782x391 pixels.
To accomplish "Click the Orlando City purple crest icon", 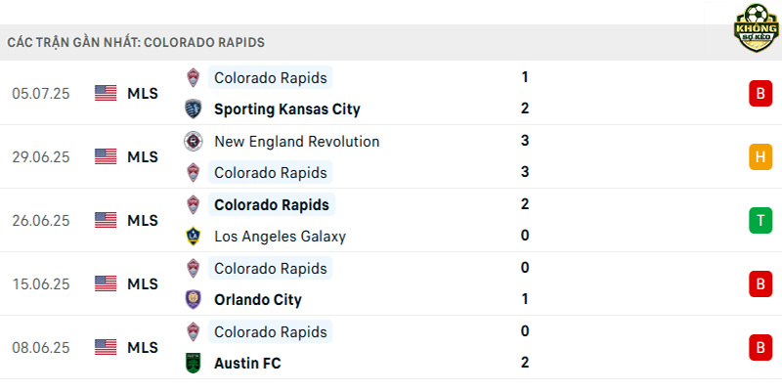I will [193, 300].
